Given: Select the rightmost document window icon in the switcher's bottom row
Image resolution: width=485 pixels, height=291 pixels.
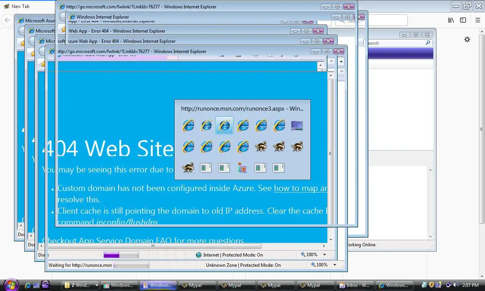Looking at the screenshot, I should [x=278, y=167].
